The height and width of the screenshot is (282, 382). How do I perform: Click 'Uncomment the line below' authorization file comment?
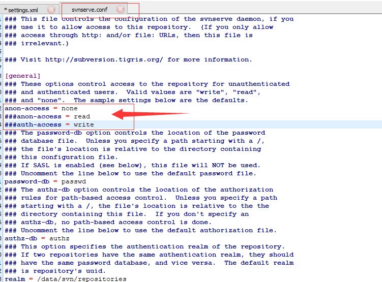point(141,230)
